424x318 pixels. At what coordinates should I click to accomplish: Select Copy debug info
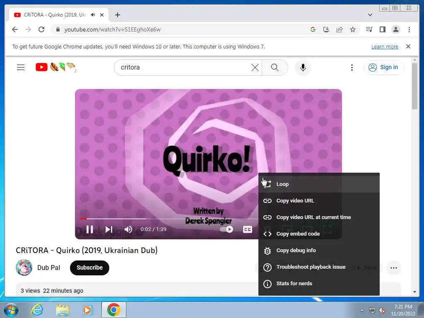pos(319,251)
